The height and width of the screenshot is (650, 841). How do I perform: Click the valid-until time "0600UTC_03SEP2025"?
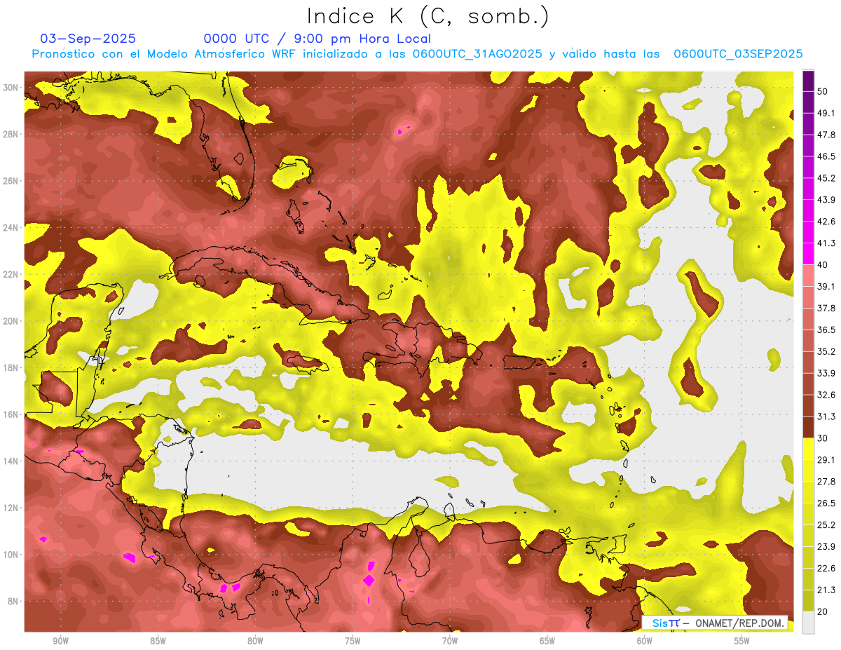(x=738, y=54)
